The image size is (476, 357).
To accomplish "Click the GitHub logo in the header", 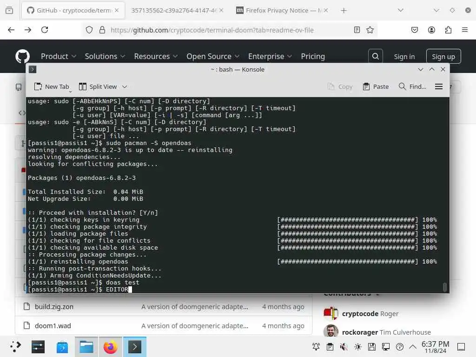I will pyautogui.click(x=22, y=56).
